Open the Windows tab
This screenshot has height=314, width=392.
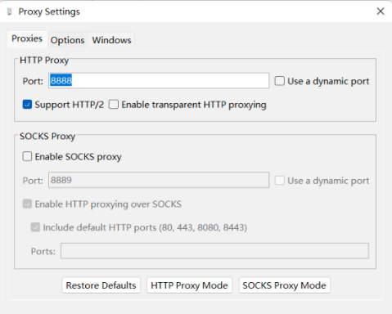[x=111, y=40]
